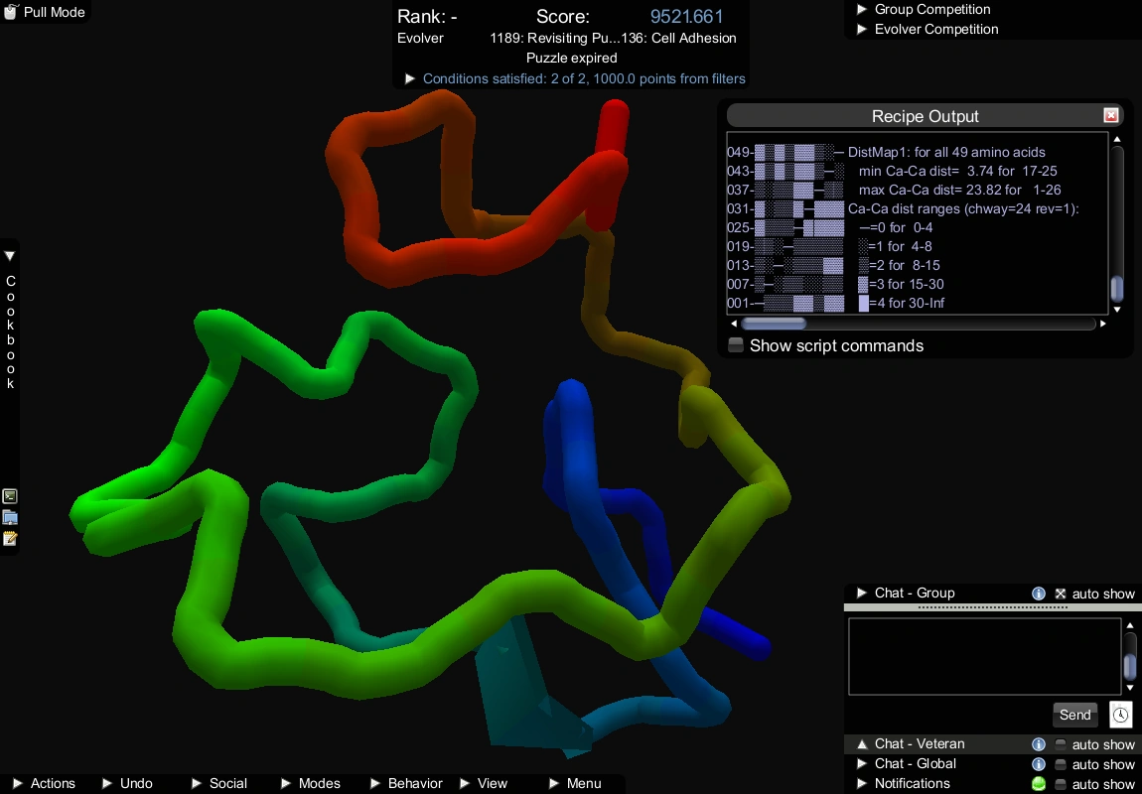Enable auto show for Chat - Veteran

(1061, 744)
